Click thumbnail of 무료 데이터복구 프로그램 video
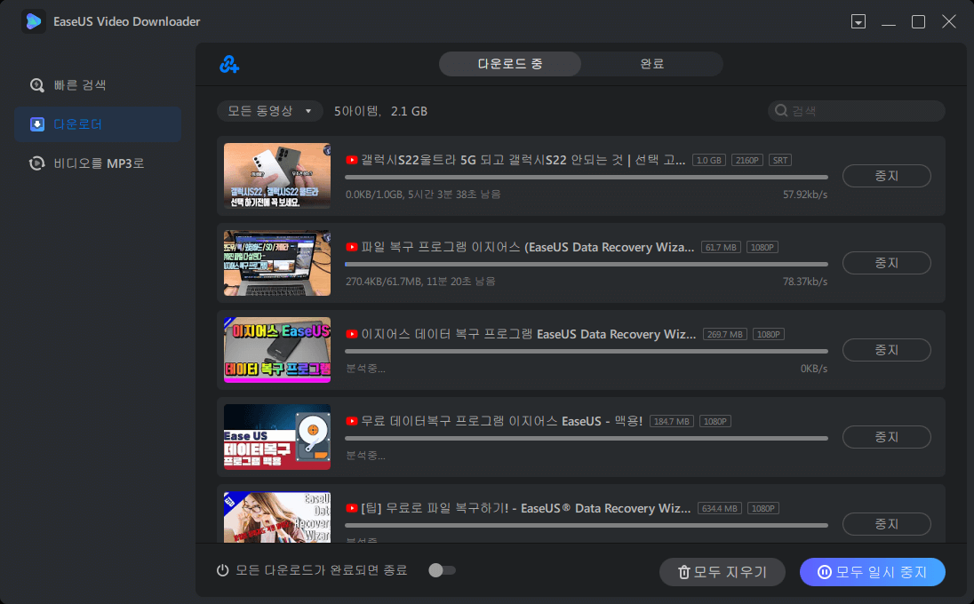974x604 pixels. click(x=277, y=437)
